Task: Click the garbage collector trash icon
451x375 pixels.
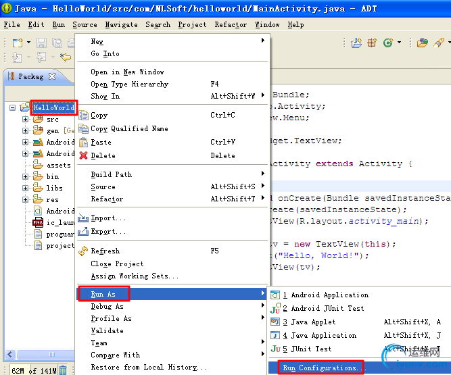Action: 63,370
